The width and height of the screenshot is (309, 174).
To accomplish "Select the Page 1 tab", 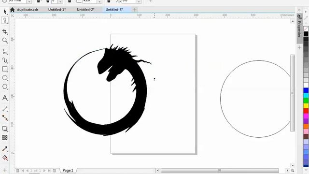I will coord(68,170).
